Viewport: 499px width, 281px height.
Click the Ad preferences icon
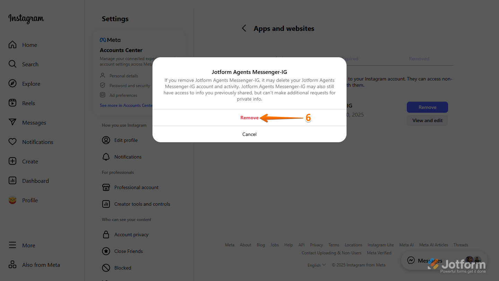tap(103, 95)
